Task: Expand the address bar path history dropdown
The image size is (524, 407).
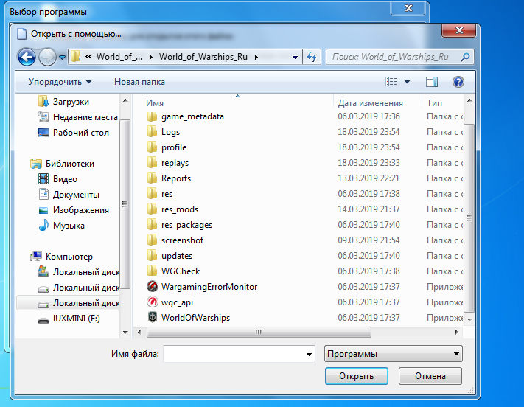Action: [295, 58]
